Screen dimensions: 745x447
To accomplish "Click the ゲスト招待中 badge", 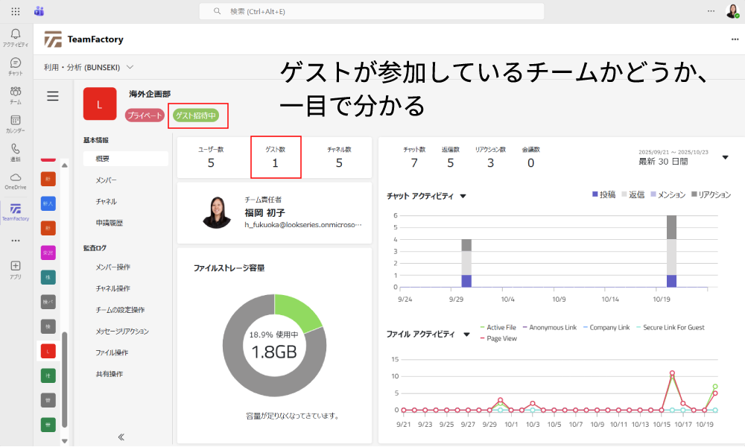I will point(195,115).
